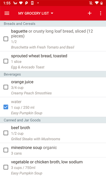Open the sprouted wheat bread item
The width and height of the screenshot is (106, 176).
click(53, 61)
